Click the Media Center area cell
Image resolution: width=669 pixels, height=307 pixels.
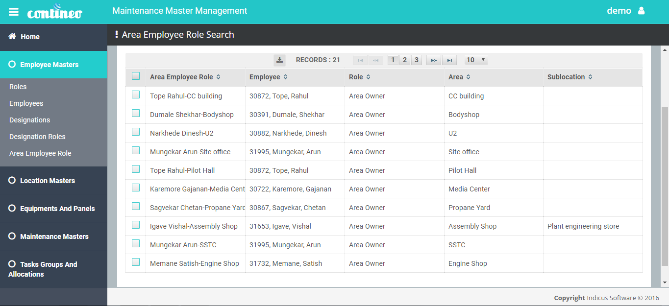point(494,189)
